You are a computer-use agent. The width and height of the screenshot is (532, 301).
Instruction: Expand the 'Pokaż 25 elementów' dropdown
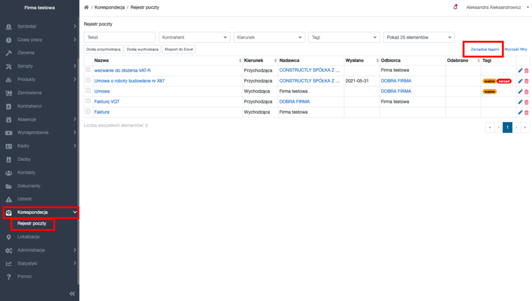coord(419,37)
